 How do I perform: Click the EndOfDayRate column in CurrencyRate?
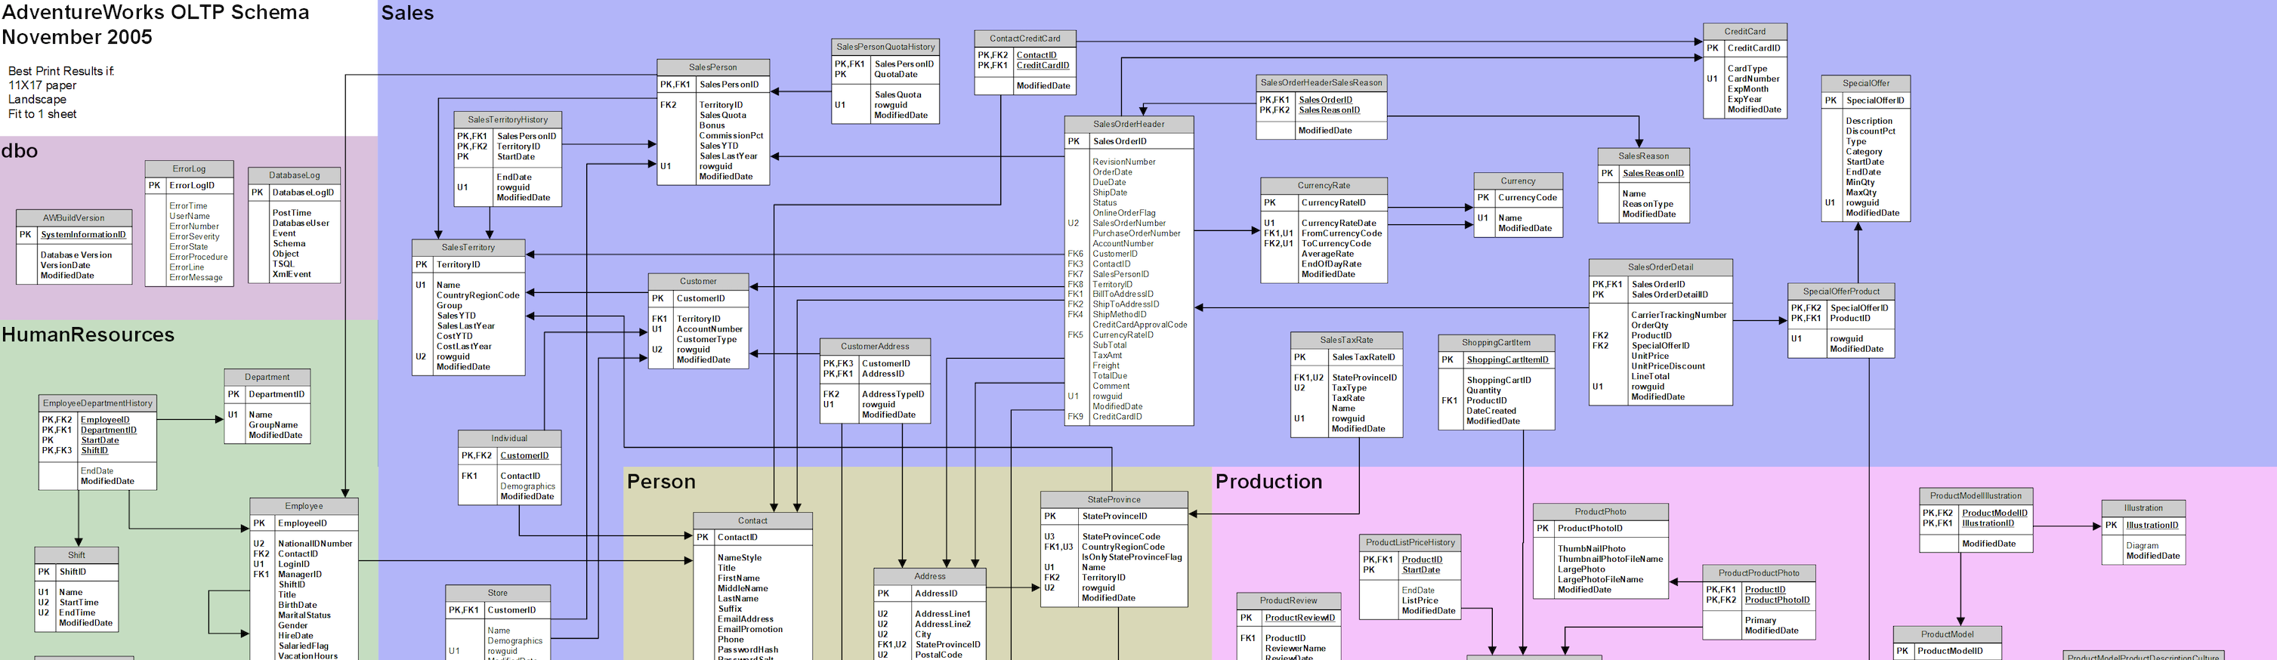point(1331,264)
